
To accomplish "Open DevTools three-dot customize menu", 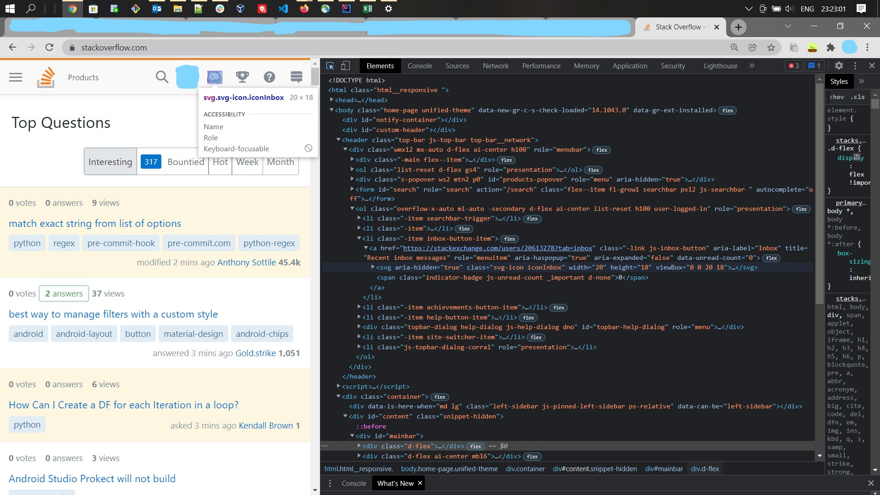I will click(x=855, y=66).
